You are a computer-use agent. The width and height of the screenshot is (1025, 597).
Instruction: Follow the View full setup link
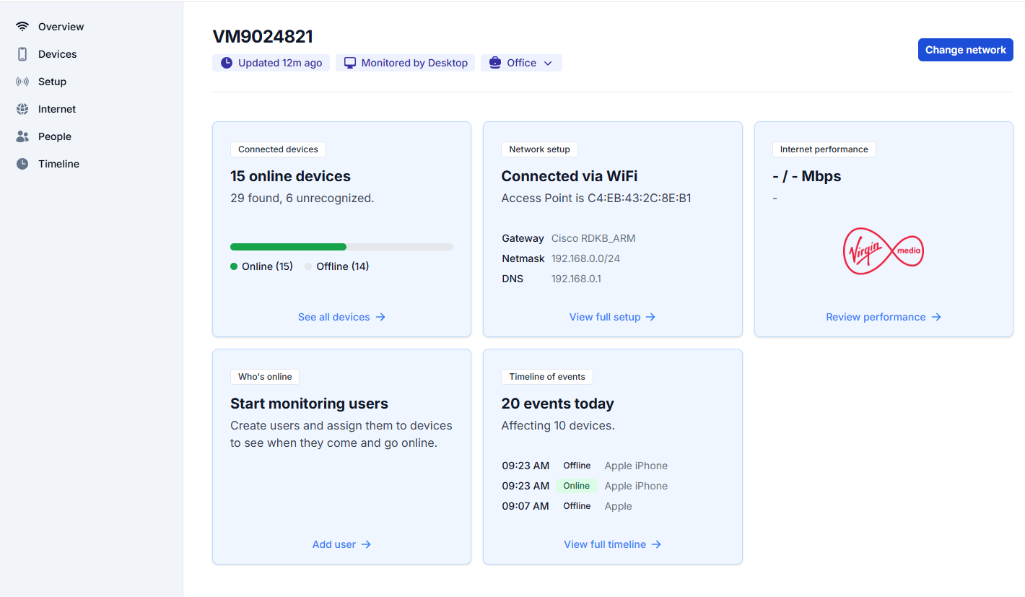click(x=612, y=317)
